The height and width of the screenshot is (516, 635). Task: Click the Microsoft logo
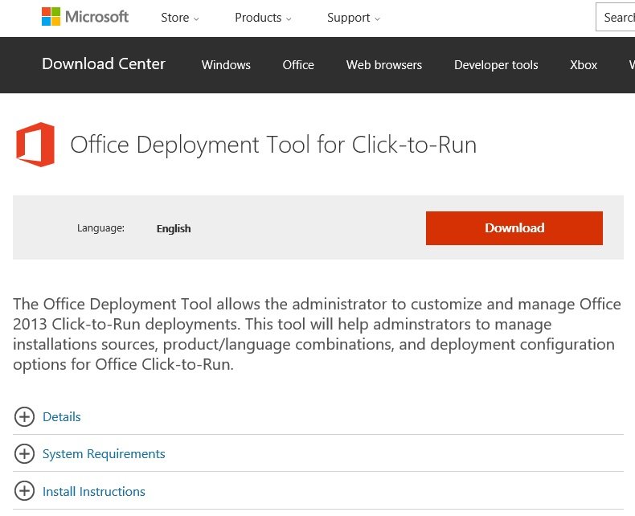point(85,17)
